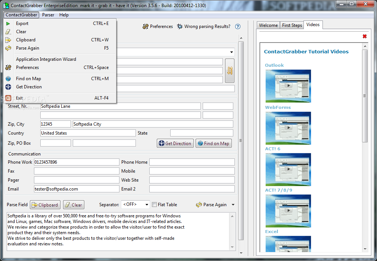Select the Clear menu entry

click(x=60, y=32)
